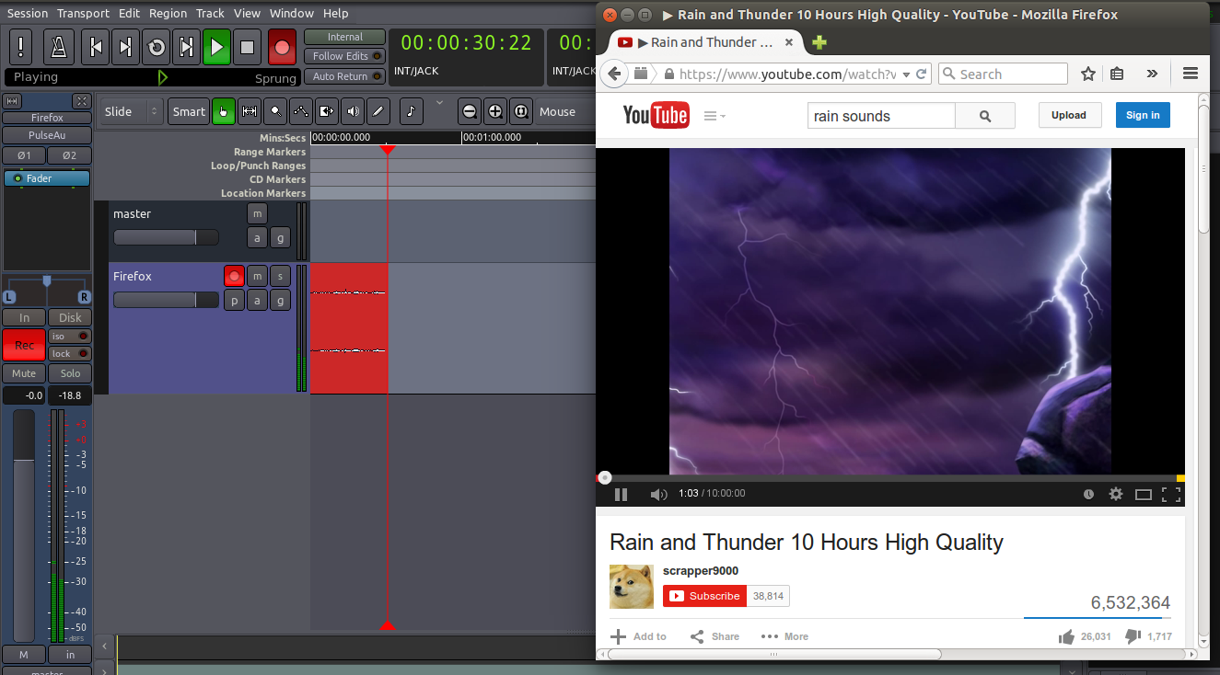Expand the small chevron next to note button
The image size is (1220, 675).
(439, 103)
